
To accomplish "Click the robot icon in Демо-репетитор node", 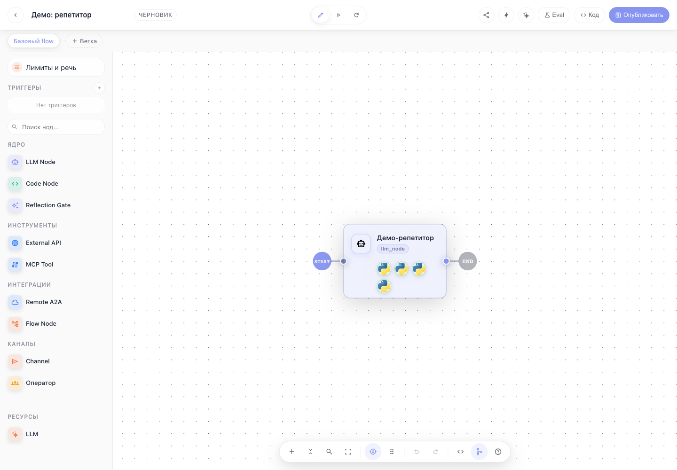I will [x=361, y=243].
